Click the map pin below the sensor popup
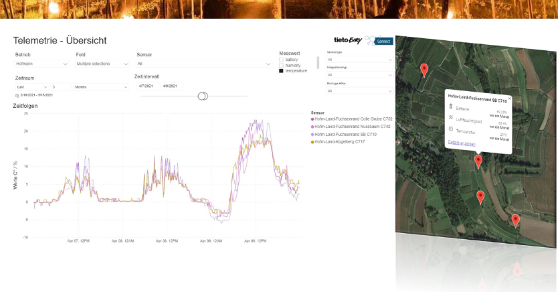This screenshot has height=292, width=558. pyautogui.click(x=478, y=161)
